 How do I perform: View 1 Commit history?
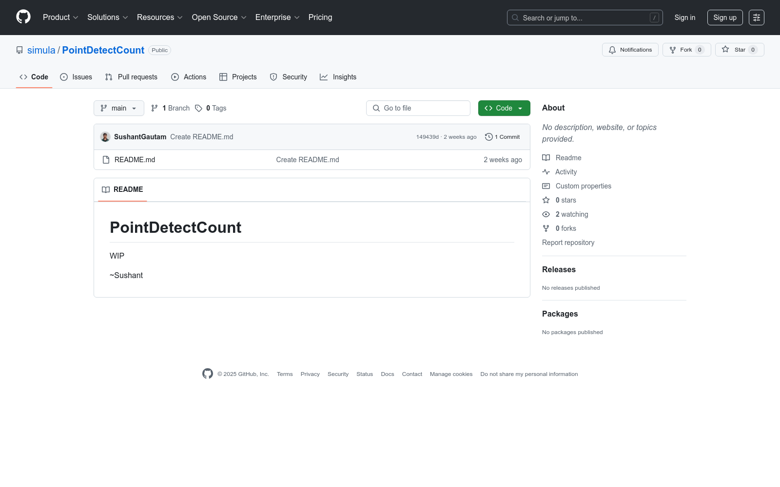(x=503, y=137)
